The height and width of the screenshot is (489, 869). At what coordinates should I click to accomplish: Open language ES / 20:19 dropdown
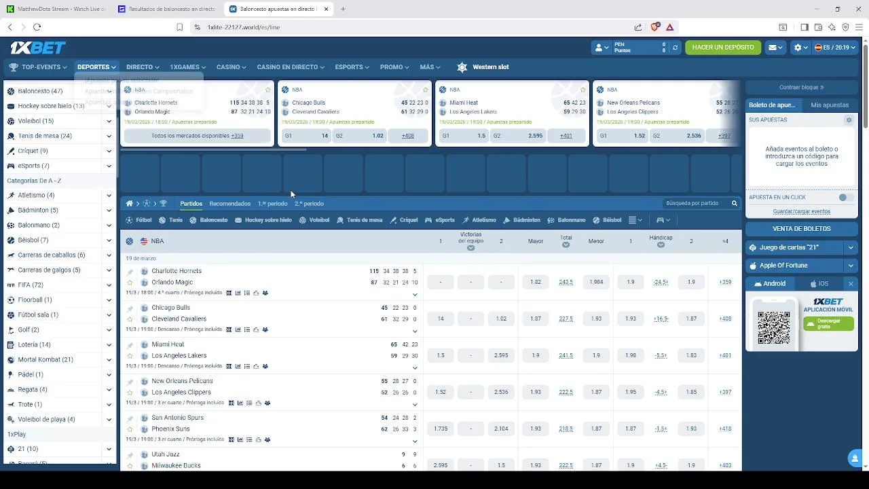(x=836, y=48)
